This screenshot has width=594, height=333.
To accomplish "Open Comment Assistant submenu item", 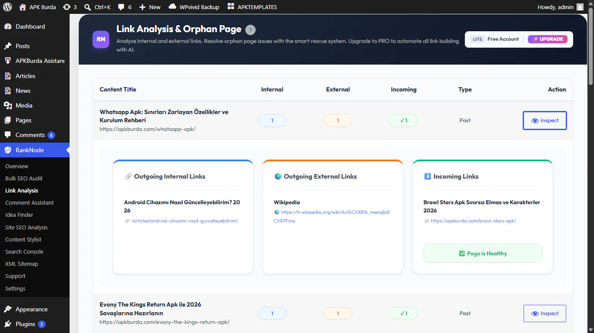I will 30,202.
